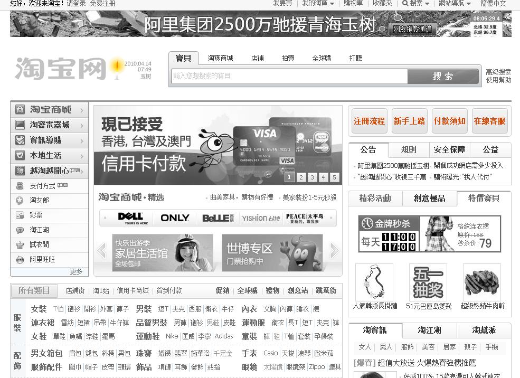Click the 免费注册 link
The height and width of the screenshot is (378, 520).
(102, 3)
